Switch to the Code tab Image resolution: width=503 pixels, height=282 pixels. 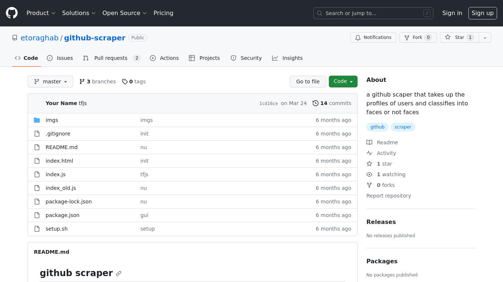(27, 58)
